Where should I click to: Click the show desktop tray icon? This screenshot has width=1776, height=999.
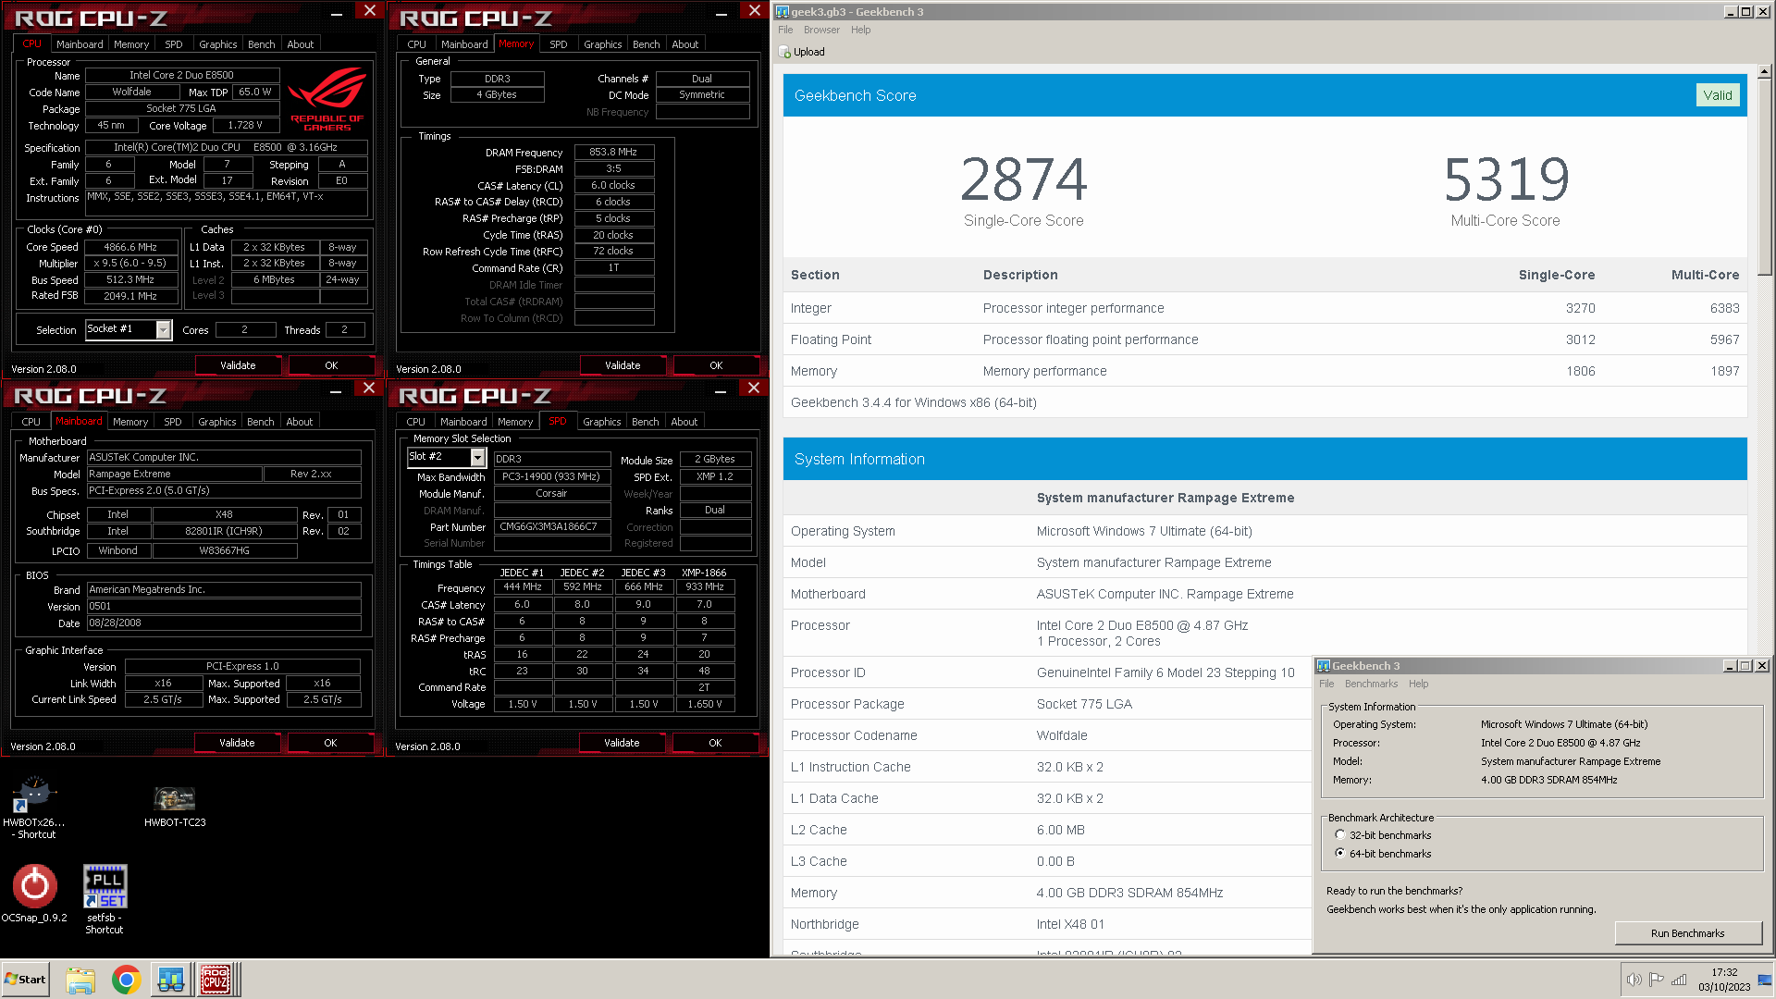[1765, 980]
